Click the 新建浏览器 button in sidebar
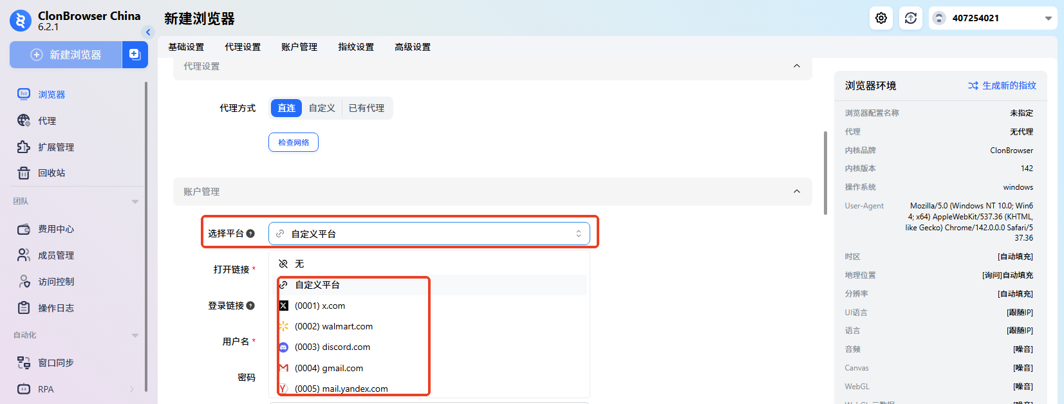The image size is (1064, 404). point(66,55)
